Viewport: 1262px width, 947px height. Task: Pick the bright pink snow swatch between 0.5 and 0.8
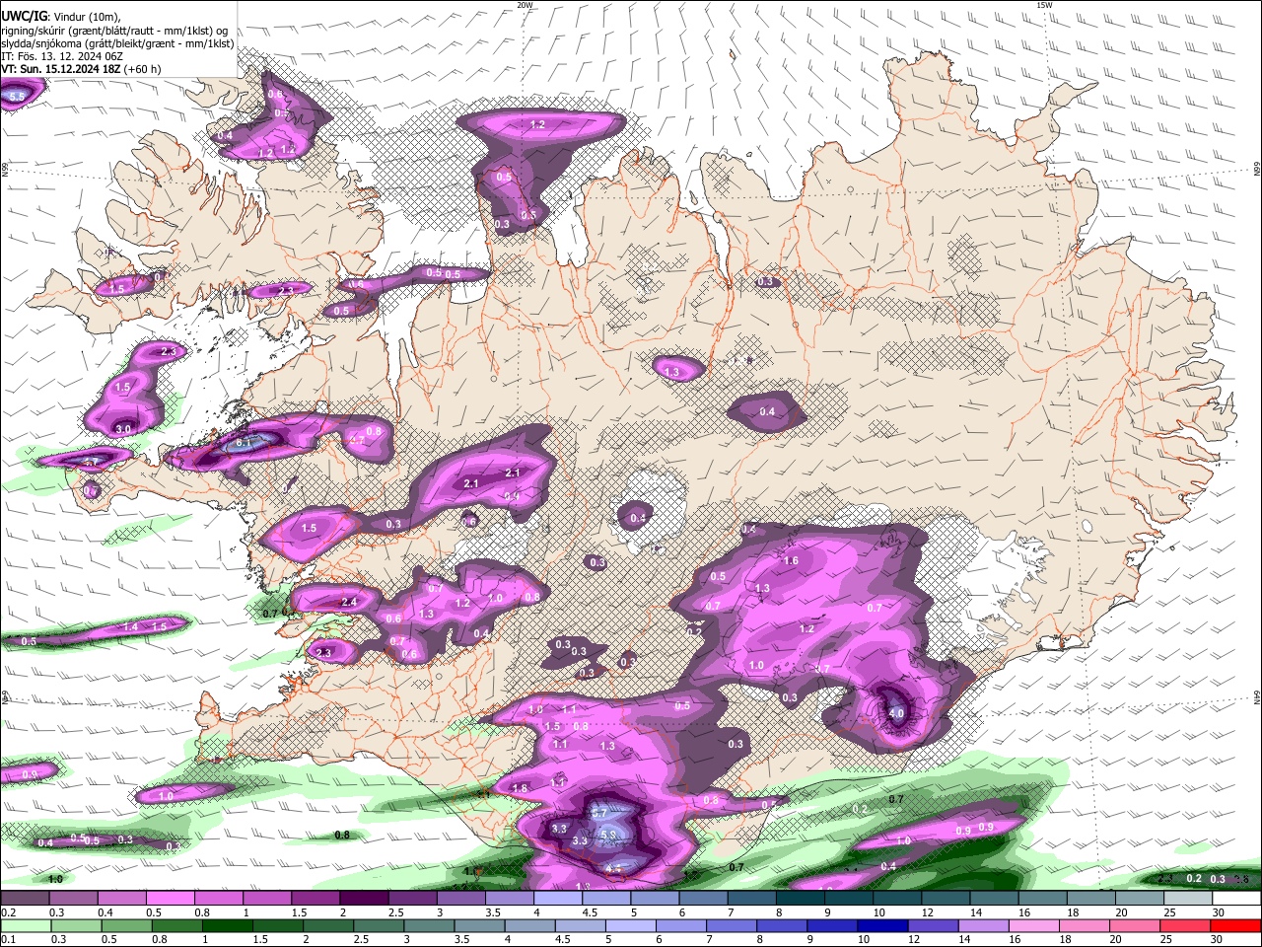170,899
